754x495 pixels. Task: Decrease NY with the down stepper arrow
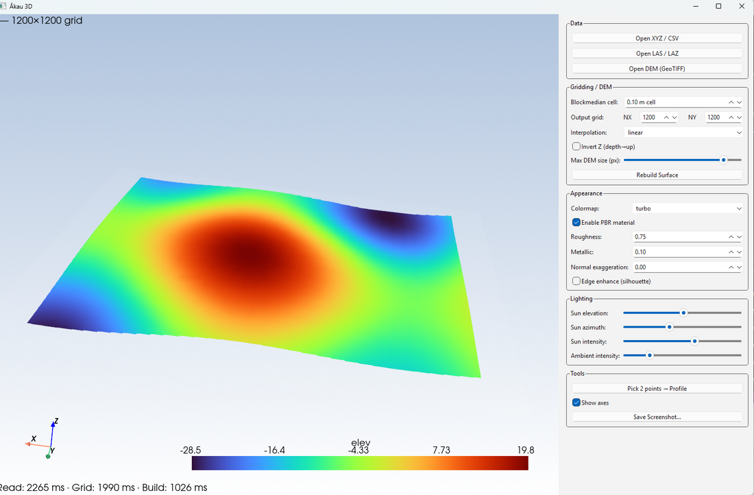739,117
